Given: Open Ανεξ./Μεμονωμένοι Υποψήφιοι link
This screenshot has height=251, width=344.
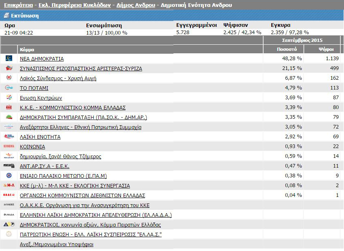Looking at the screenshot, I should [x=56, y=244].
